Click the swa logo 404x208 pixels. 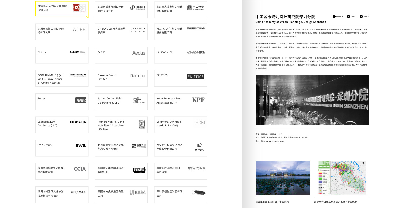pos(81,145)
